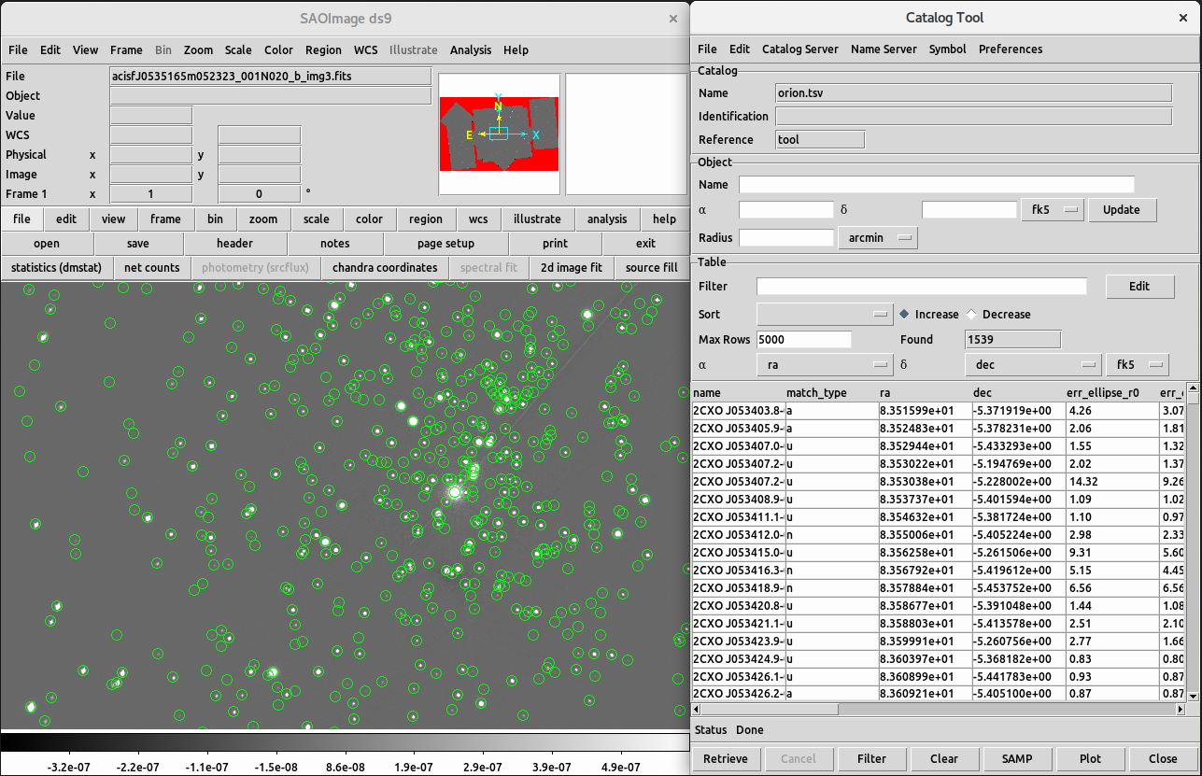Screen dimensions: 1202x776
Task: Close the Catalog Tool window
Action: click(1183, 18)
